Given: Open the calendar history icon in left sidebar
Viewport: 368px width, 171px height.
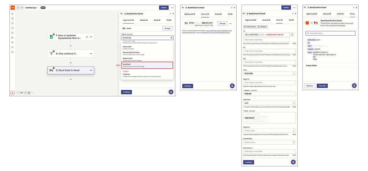Looking at the screenshot, I should [12, 28].
